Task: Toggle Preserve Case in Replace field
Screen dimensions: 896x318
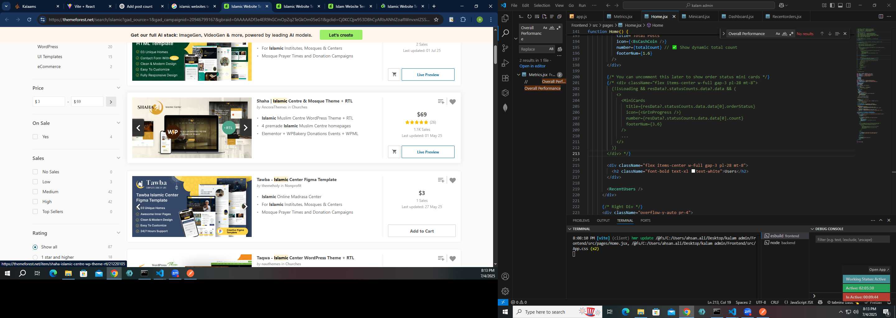Action: coord(551,49)
